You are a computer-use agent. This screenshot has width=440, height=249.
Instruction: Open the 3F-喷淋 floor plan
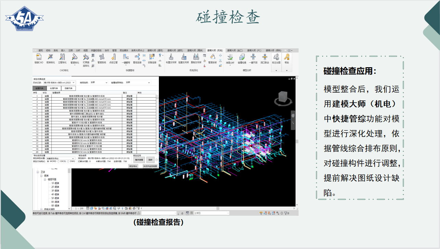55,191
